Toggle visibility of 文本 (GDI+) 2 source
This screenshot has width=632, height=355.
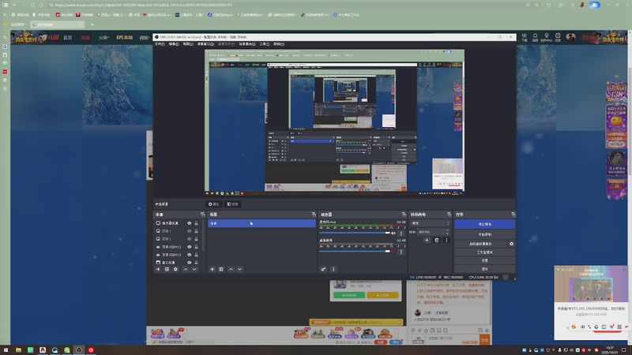189,247
